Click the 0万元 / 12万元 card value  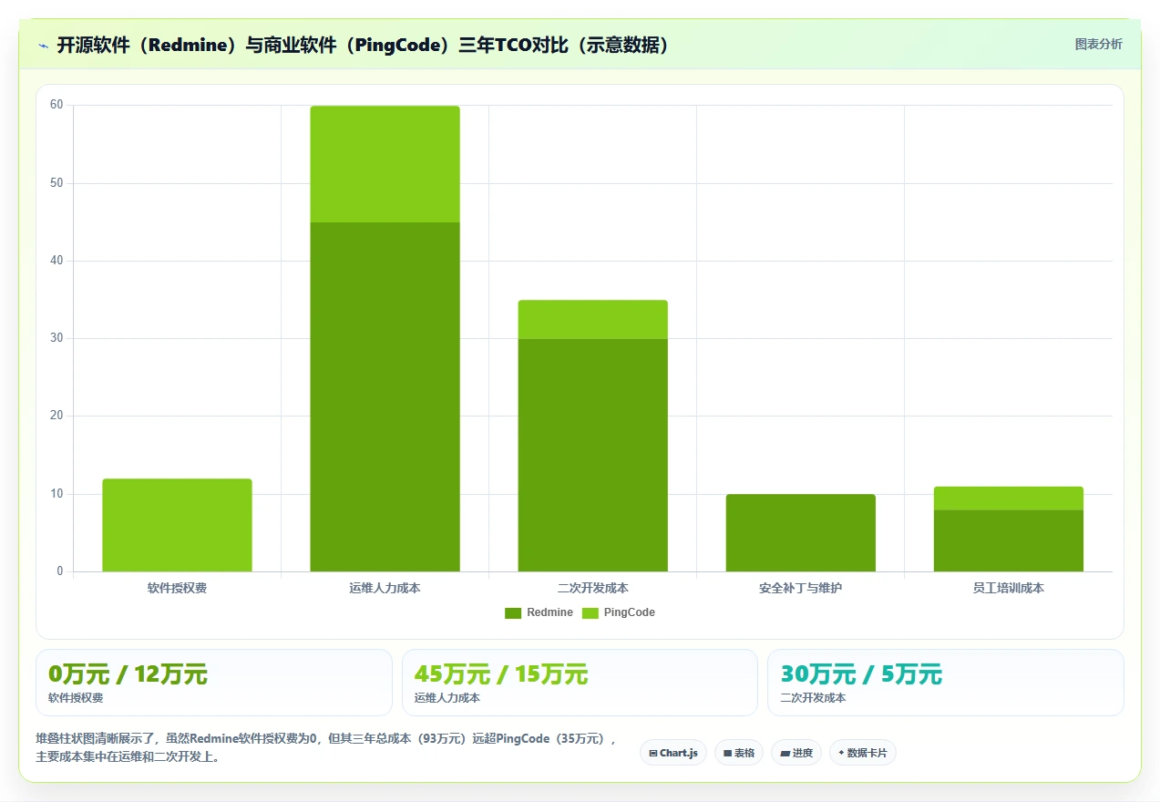tap(128, 674)
